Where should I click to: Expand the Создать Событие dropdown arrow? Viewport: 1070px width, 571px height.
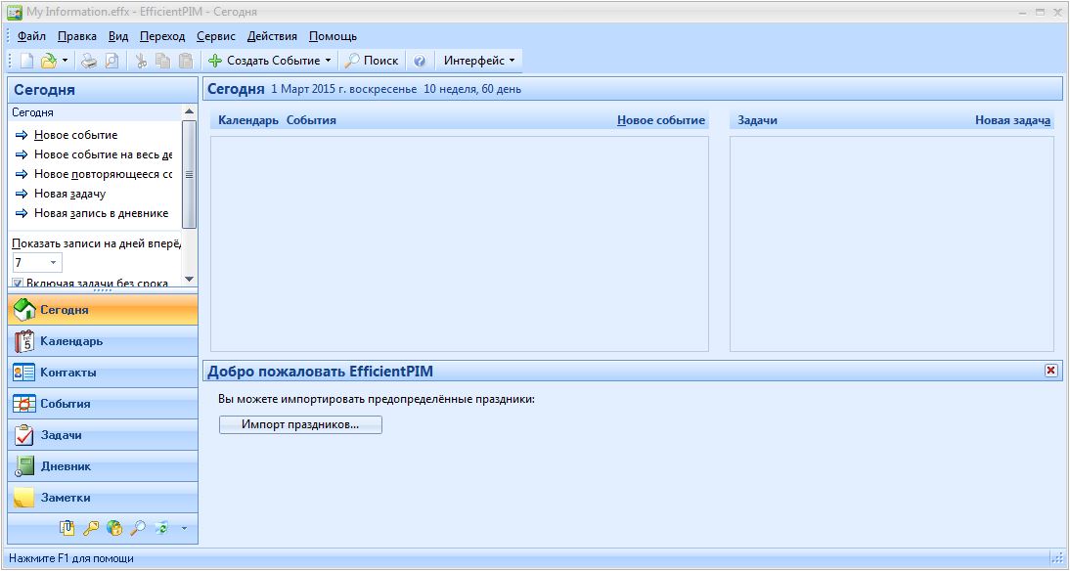[328, 61]
